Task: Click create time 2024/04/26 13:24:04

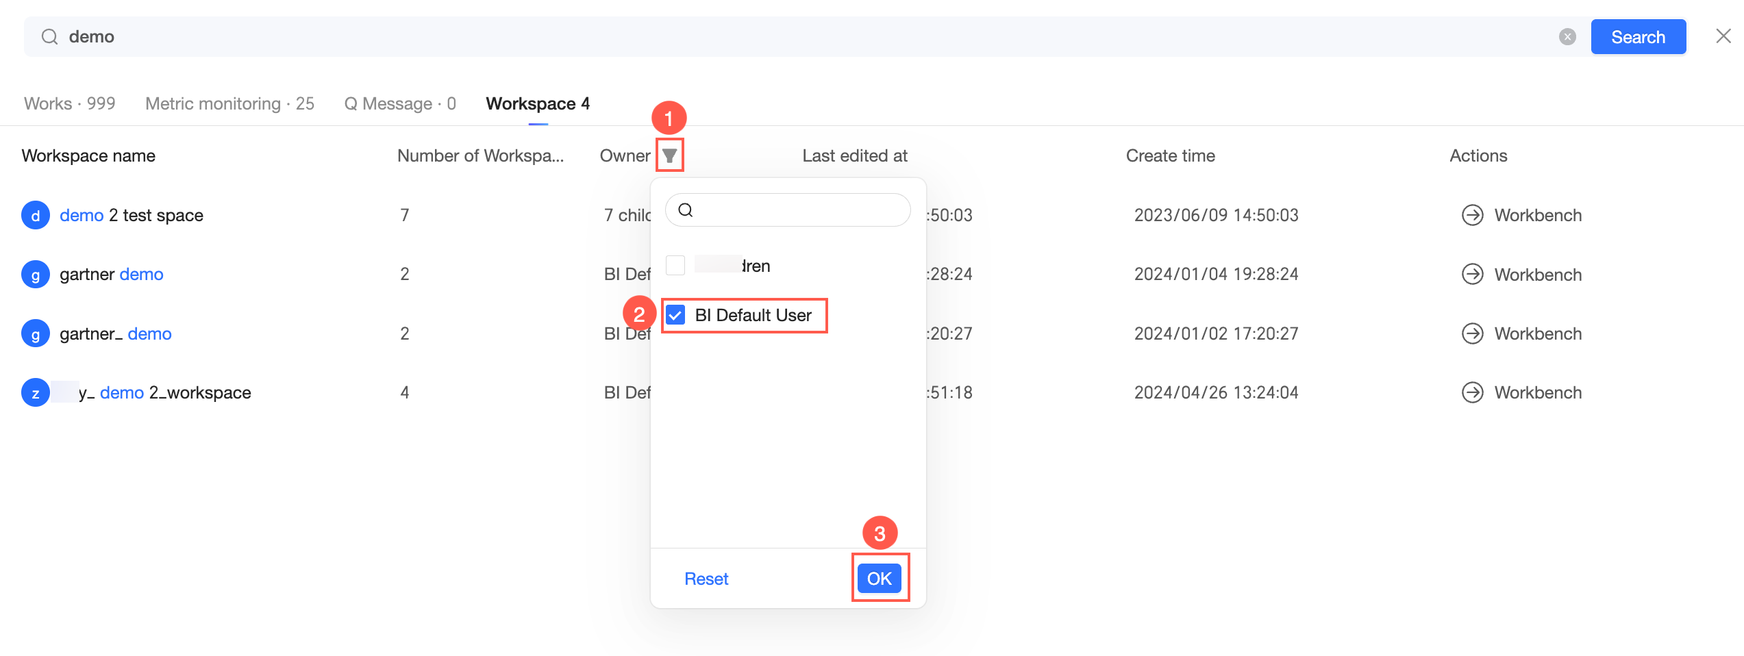Action: coord(1216,392)
